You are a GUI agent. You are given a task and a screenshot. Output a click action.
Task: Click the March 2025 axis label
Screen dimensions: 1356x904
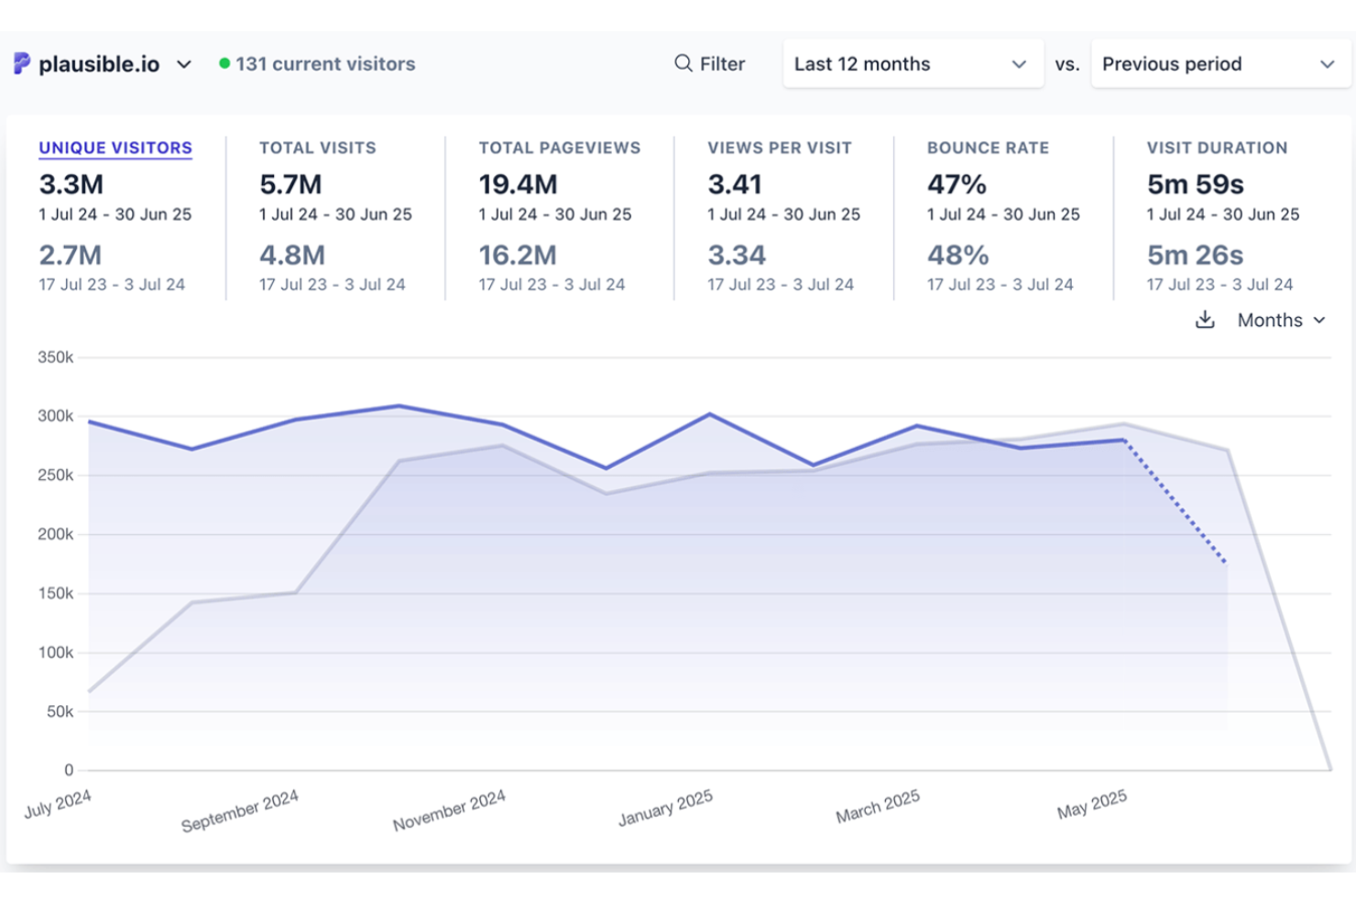pyautogui.click(x=878, y=807)
